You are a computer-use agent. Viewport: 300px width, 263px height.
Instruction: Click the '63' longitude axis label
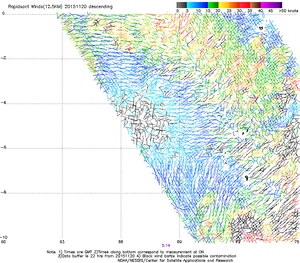(x=62, y=242)
